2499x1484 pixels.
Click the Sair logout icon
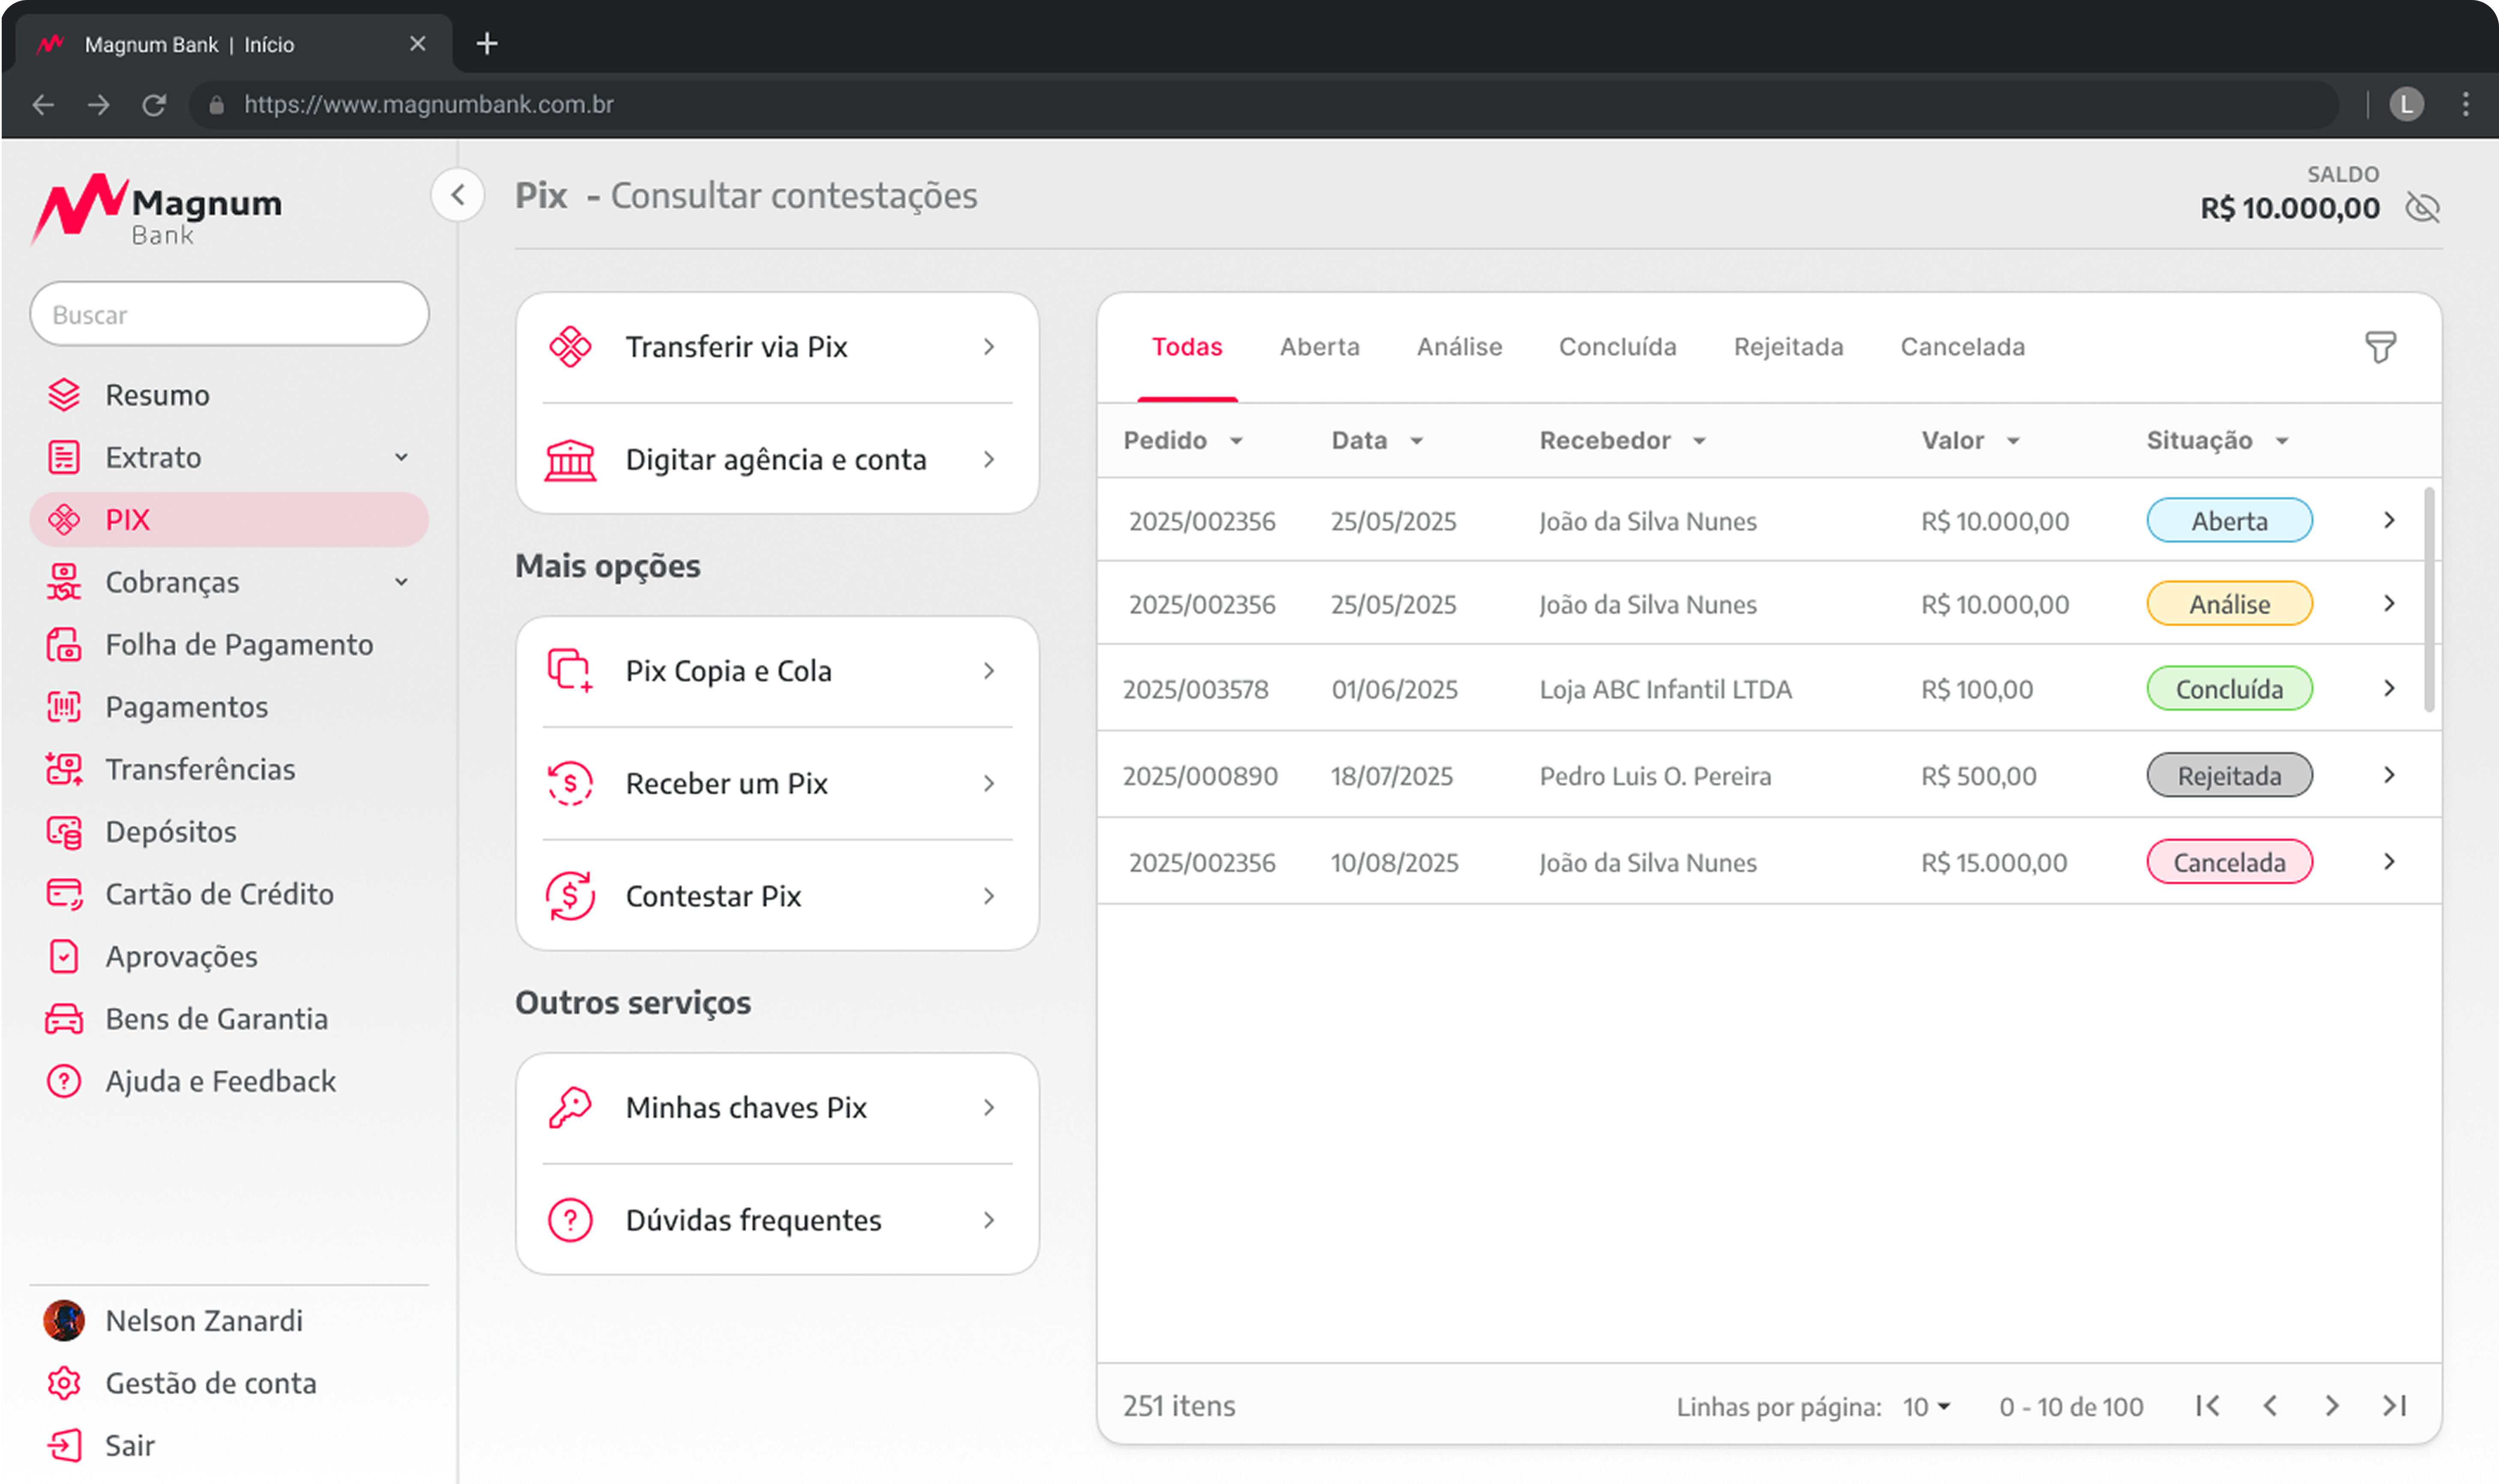64,1445
